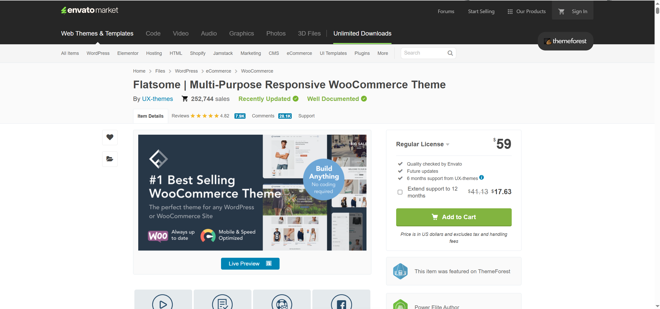Open the UX-themes author link
Image resolution: width=660 pixels, height=309 pixels.
click(157, 99)
